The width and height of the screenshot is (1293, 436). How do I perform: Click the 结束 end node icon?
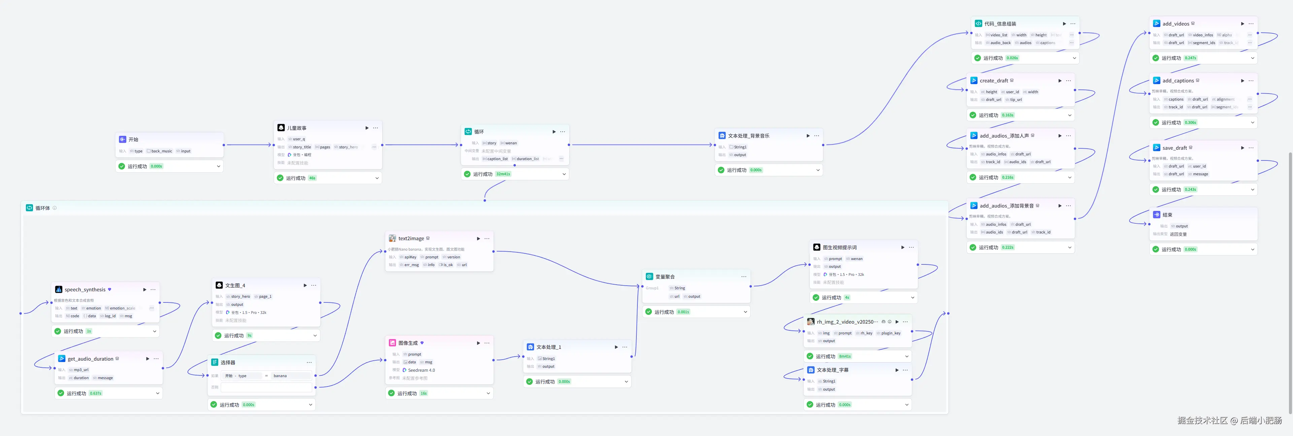click(x=1157, y=215)
